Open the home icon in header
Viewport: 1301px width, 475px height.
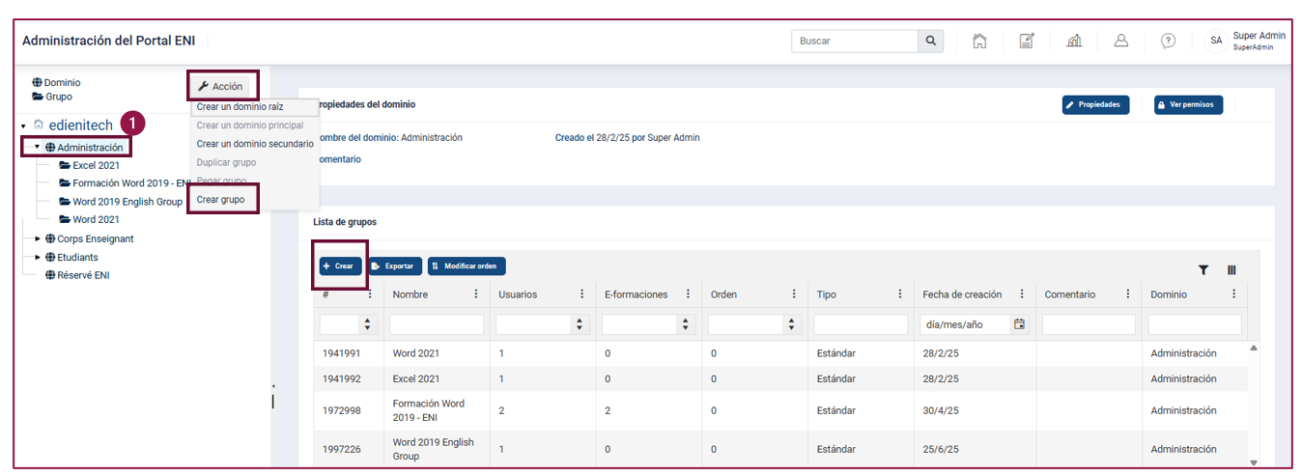coord(979,41)
